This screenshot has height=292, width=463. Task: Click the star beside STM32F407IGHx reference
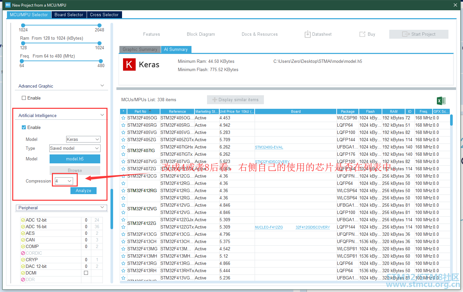(123, 147)
